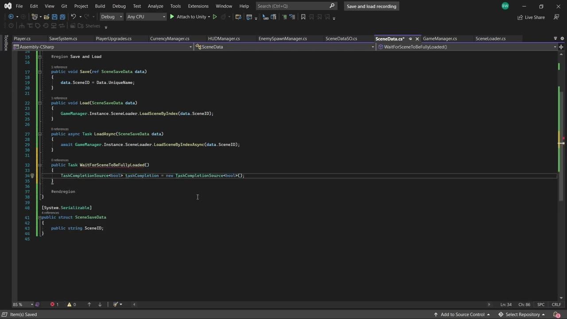The height and width of the screenshot is (319, 567).
Task: Open the notifications bell in the status bar
Action: tap(557, 315)
